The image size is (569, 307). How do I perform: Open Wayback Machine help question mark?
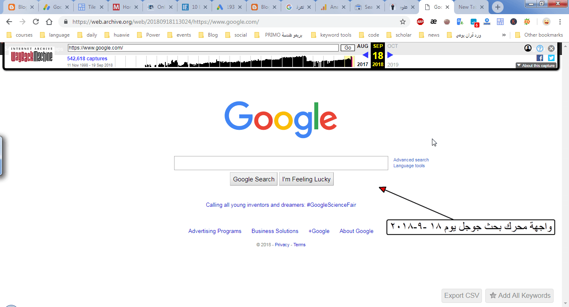point(540,48)
